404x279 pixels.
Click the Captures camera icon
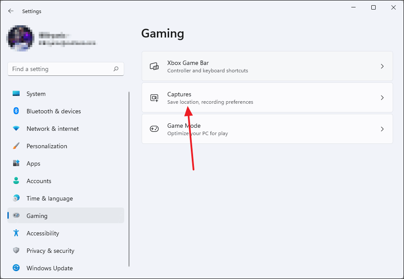tap(154, 97)
